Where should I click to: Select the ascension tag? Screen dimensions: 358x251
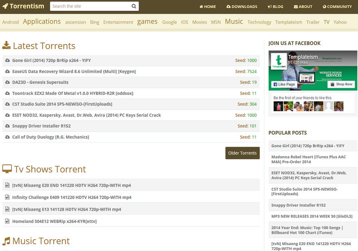point(76,22)
